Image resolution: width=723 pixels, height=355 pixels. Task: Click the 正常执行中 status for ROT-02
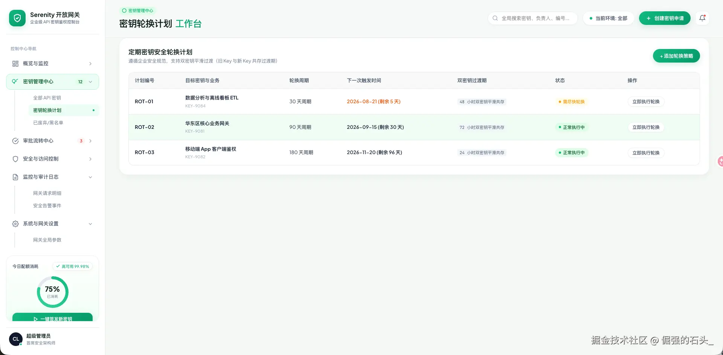(x=572, y=127)
